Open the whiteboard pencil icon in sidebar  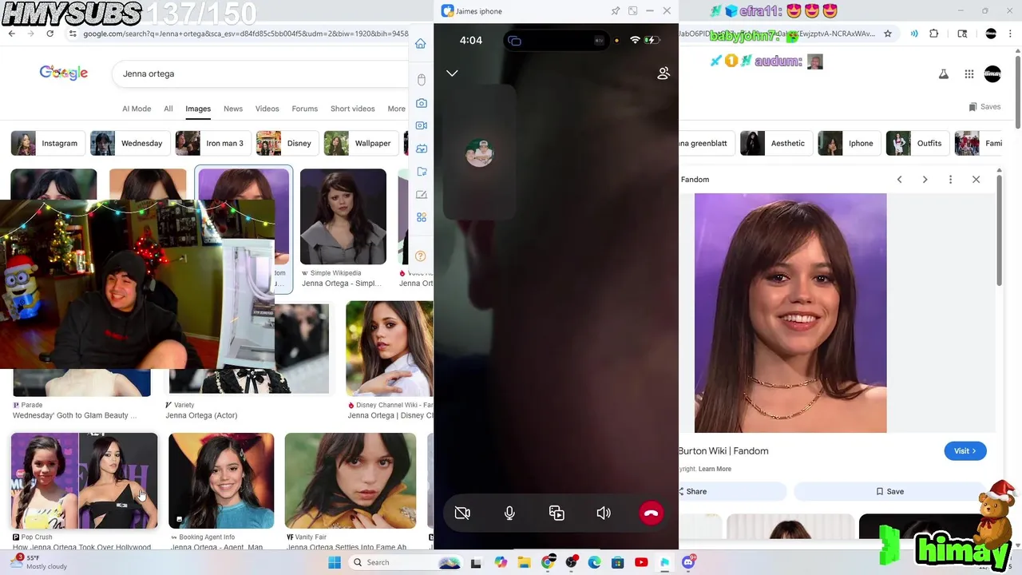[422, 194]
